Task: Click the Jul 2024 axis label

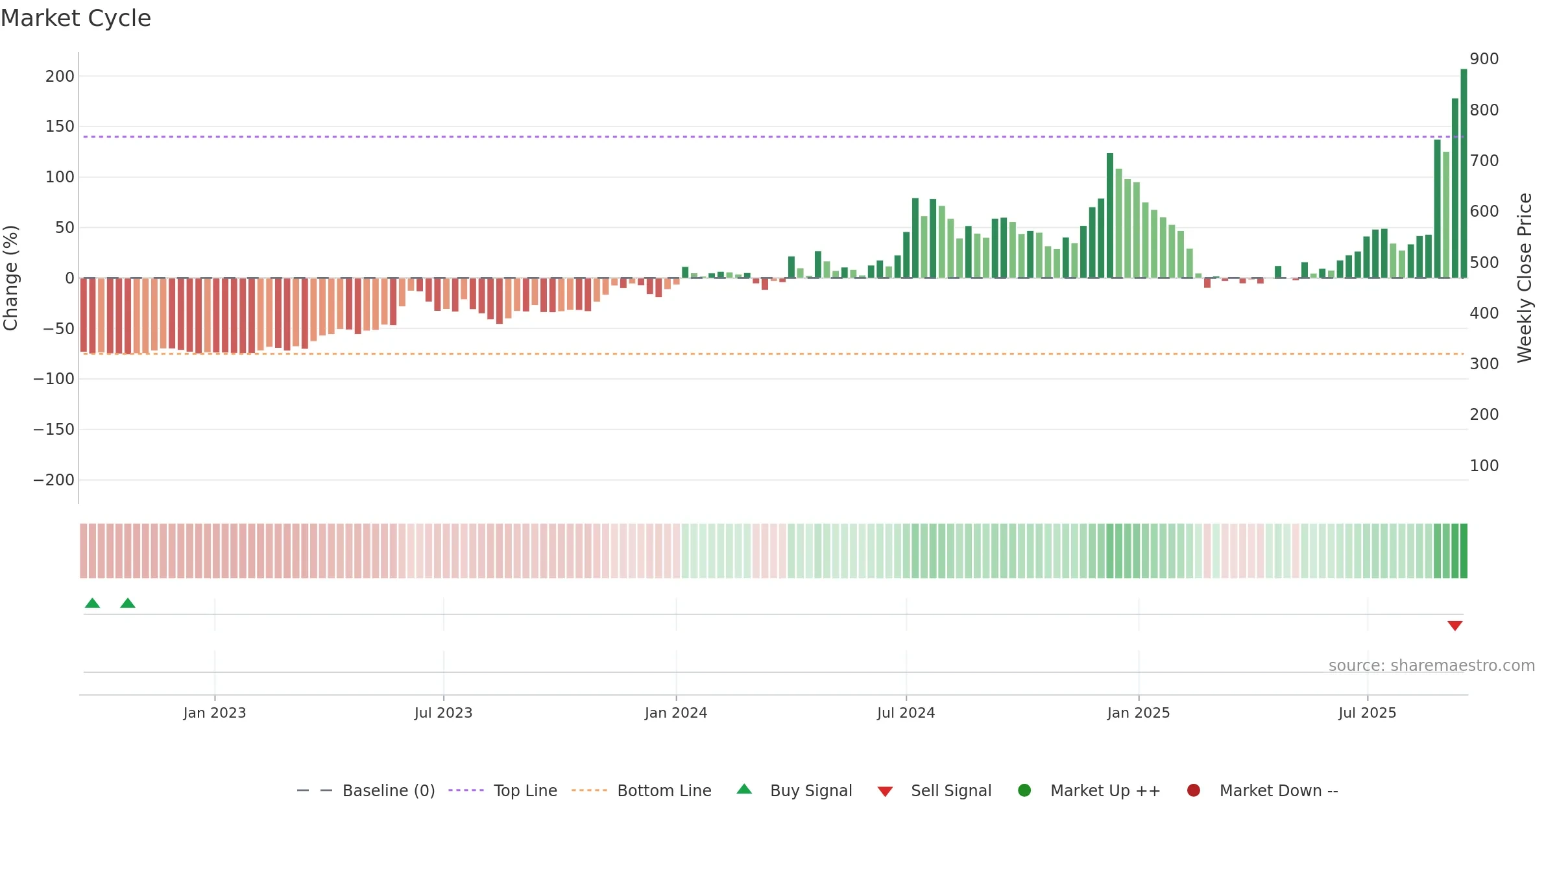Action: (x=906, y=713)
